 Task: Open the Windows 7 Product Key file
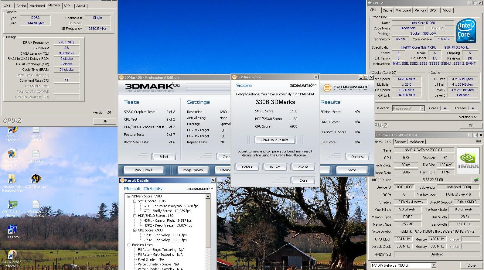point(36,208)
